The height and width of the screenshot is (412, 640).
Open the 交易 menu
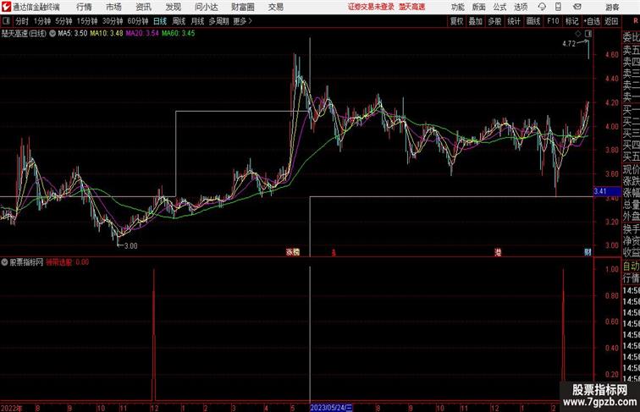276,7
